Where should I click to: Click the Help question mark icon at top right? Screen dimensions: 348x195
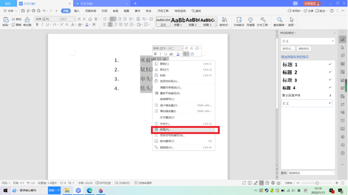(x=332, y=11)
